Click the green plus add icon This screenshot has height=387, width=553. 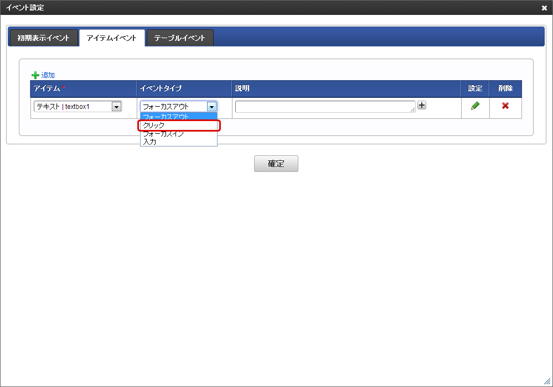pos(35,75)
